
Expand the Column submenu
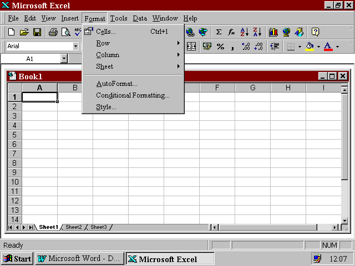coord(133,55)
